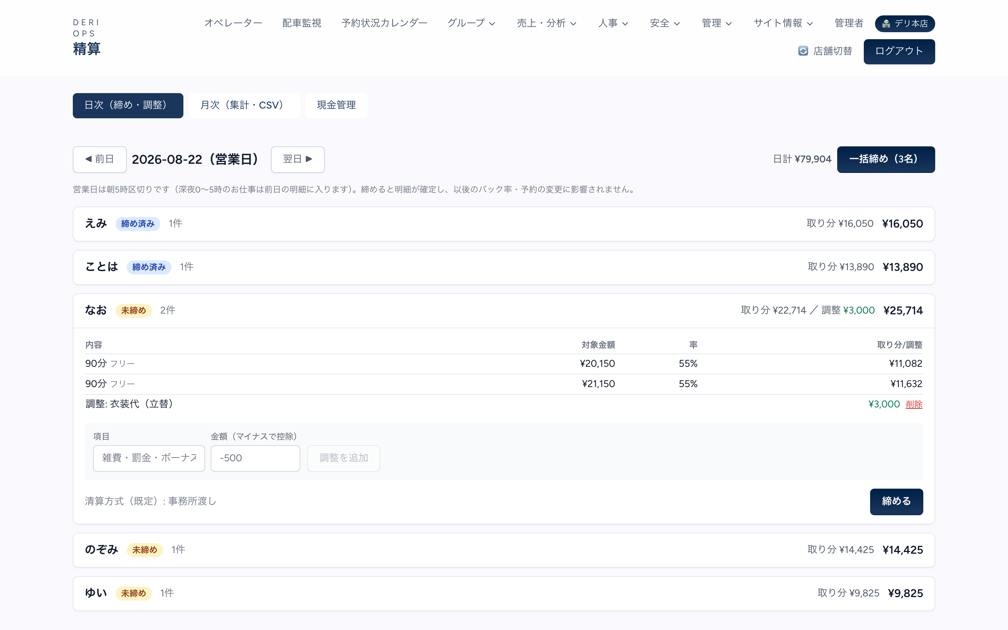The width and height of the screenshot is (1008, 630).
Task: Click the ¥11,632 share cell
Action: (906, 384)
